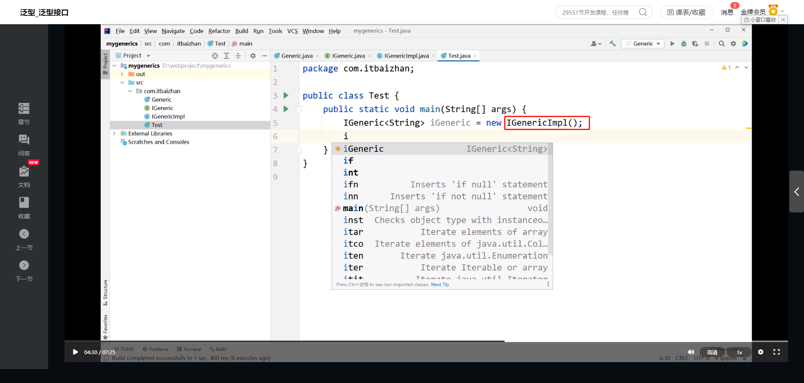Click the itbaizhan breadcrumb in navigation bar
The image size is (804, 383).
tap(189, 43)
